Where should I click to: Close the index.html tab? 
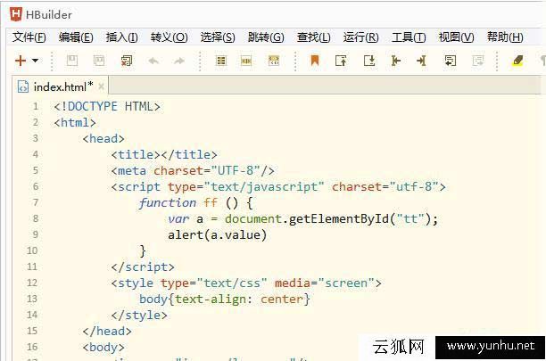(x=102, y=86)
